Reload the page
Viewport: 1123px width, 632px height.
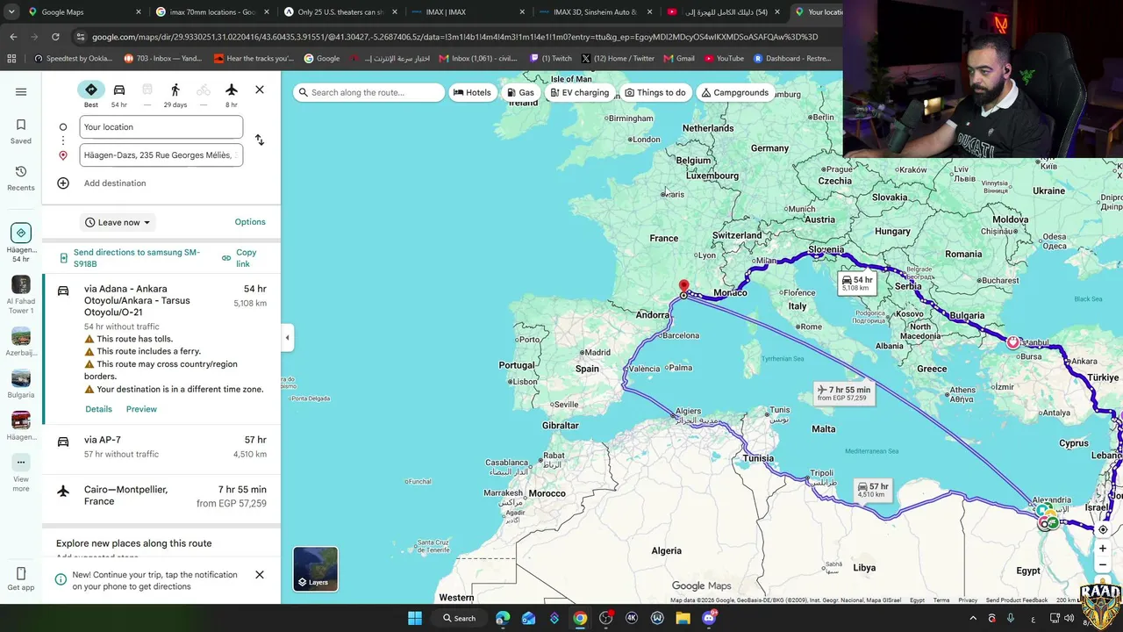coord(55,37)
